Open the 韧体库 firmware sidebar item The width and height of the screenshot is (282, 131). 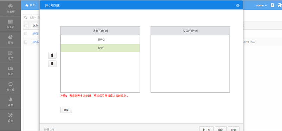(x=11, y=86)
